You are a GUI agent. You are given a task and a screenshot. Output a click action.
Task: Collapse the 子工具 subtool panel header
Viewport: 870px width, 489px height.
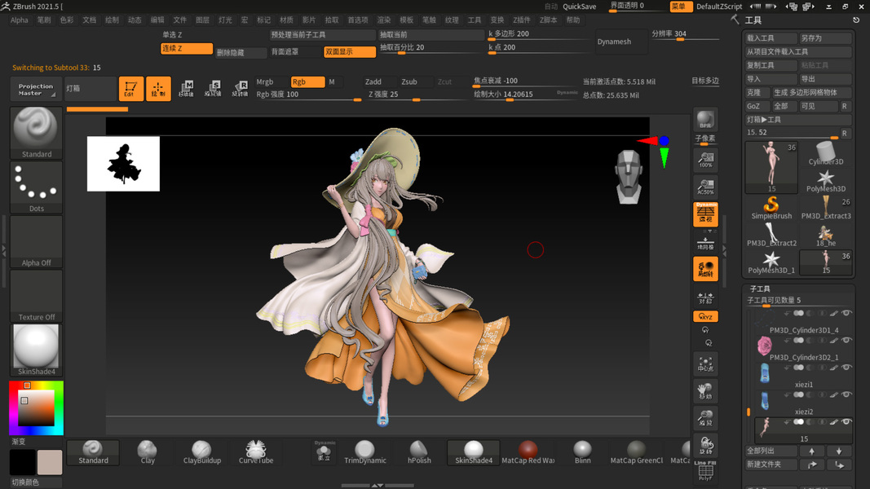tap(760, 289)
